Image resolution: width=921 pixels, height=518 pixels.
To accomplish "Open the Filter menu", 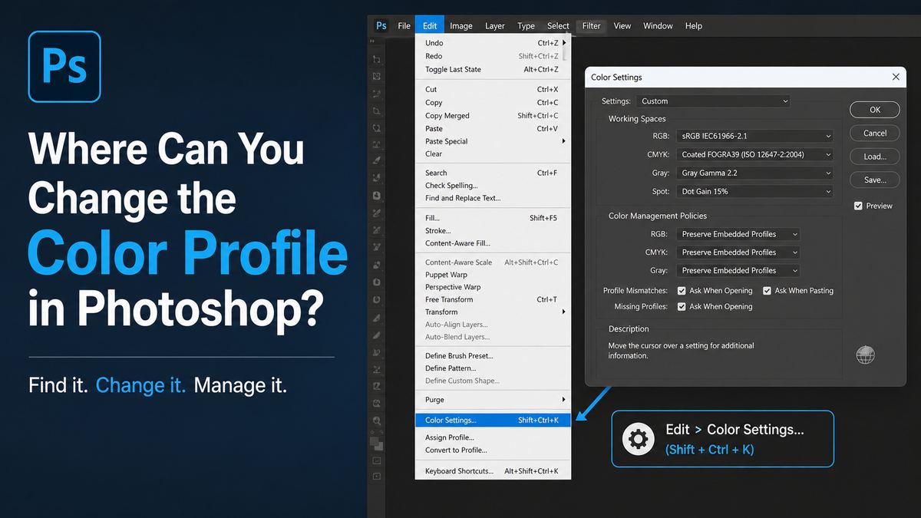I will (x=591, y=25).
